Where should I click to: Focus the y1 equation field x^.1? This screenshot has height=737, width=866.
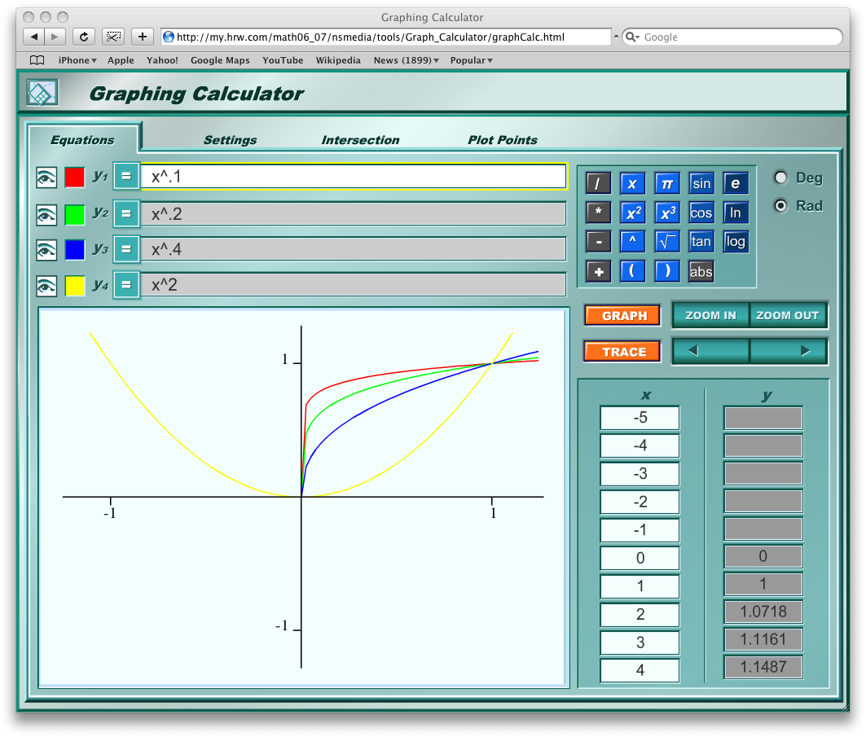click(x=354, y=177)
